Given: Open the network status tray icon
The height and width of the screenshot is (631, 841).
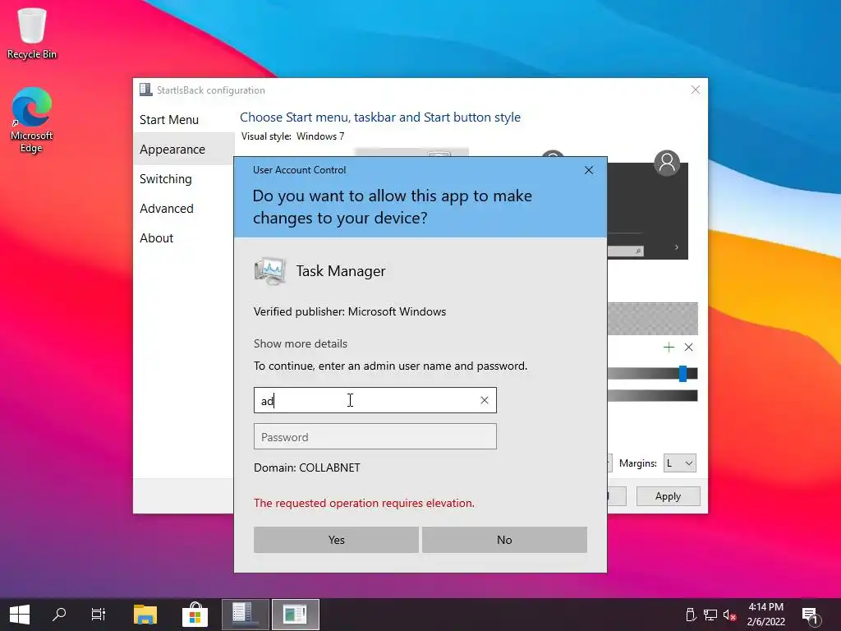Looking at the screenshot, I should tap(710, 615).
